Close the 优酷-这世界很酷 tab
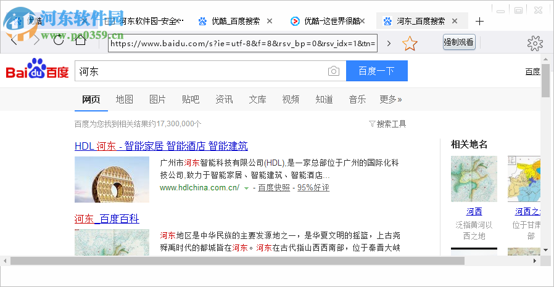554x287 pixels. click(362, 21)
